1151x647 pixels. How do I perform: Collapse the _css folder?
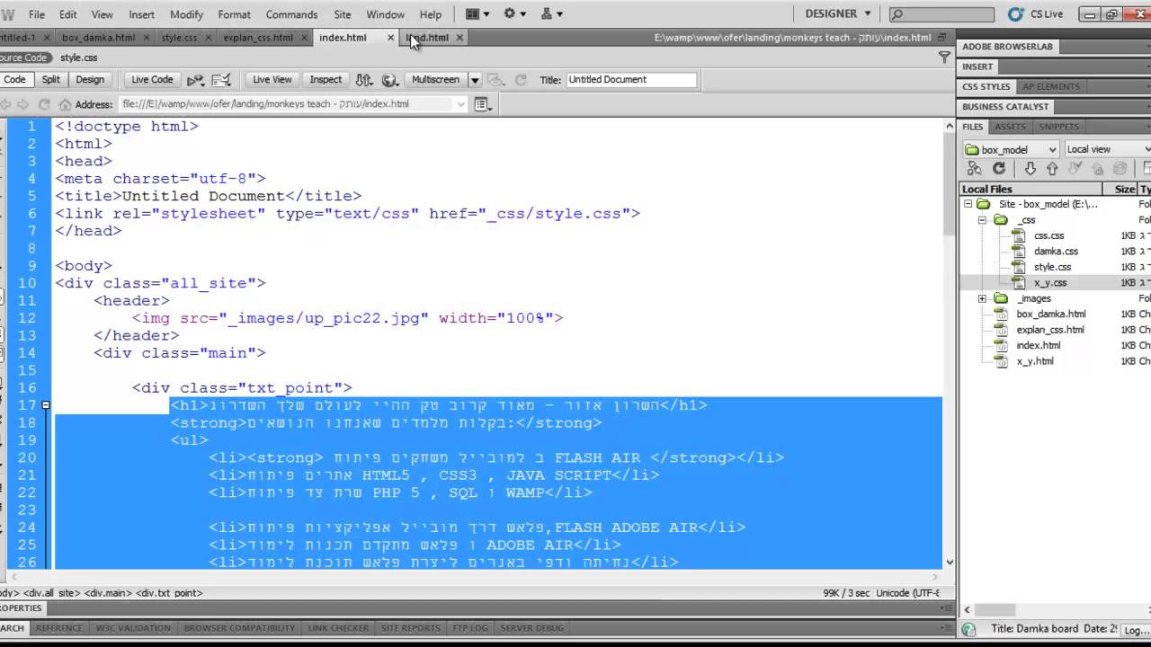983,220
